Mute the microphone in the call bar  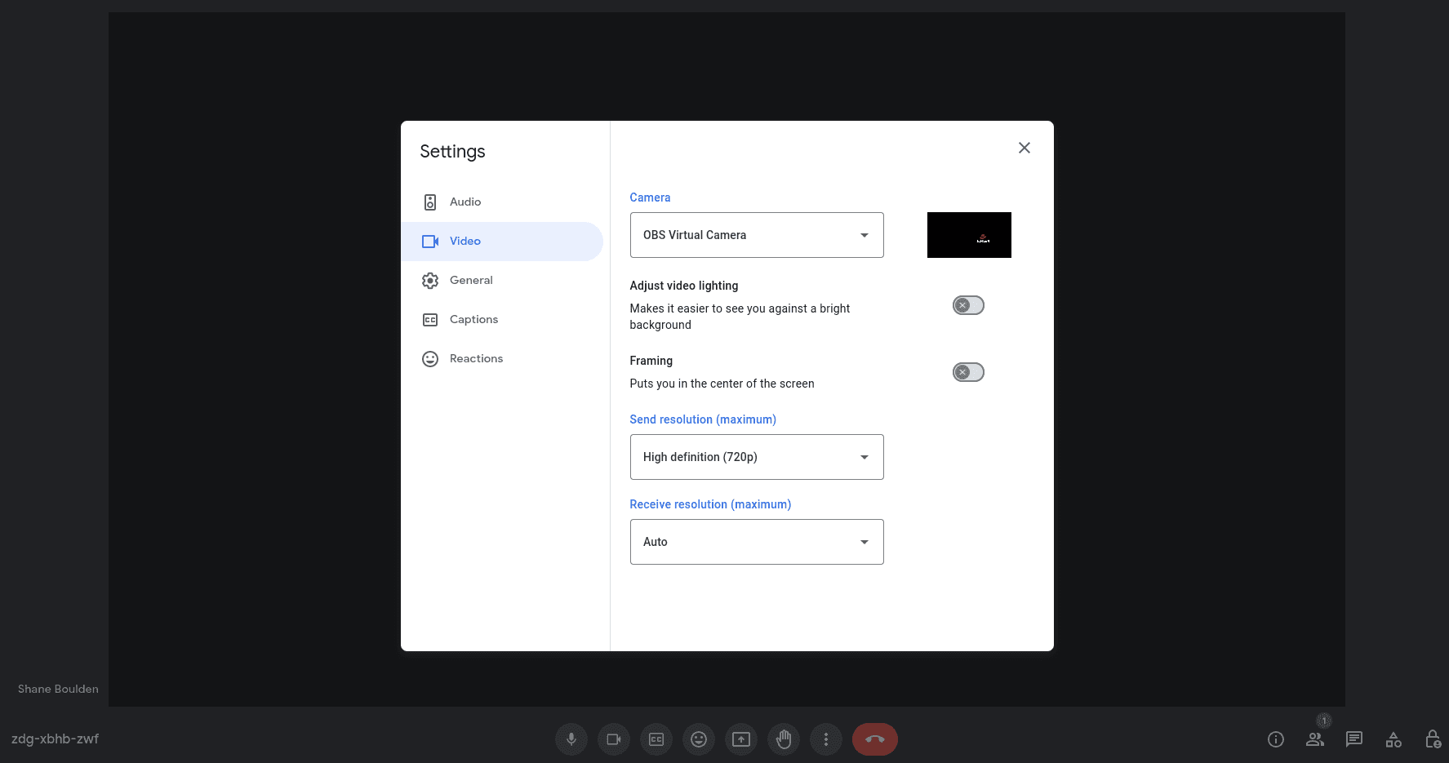pos(571,739)
